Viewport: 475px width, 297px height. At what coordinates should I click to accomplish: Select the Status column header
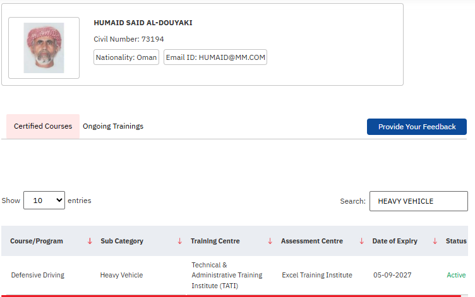456,241
